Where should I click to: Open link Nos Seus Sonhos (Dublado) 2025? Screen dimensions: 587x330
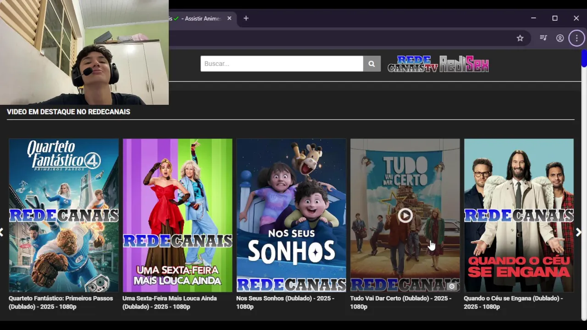click(285, 302)
